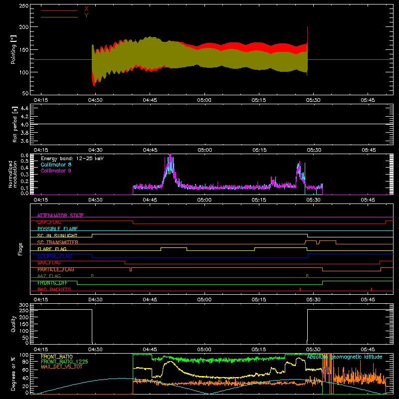Click the Flags axis title
The width and height of the screenshot is (399, 399).
pyautogui.click(x=20, y=249)
